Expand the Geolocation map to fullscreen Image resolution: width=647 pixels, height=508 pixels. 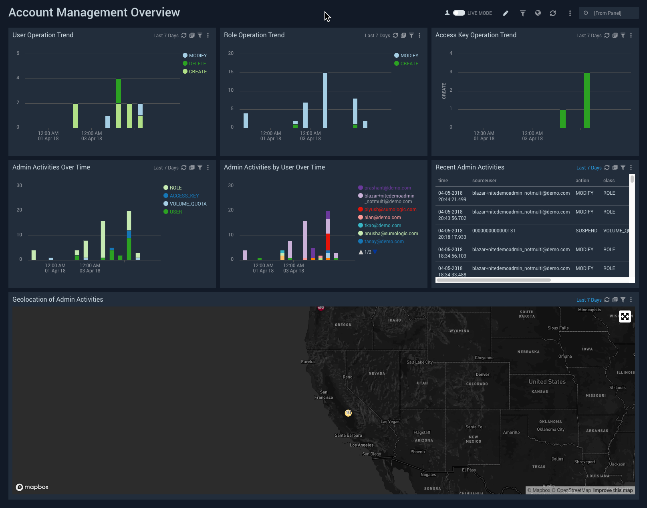[x=625, y=316]
